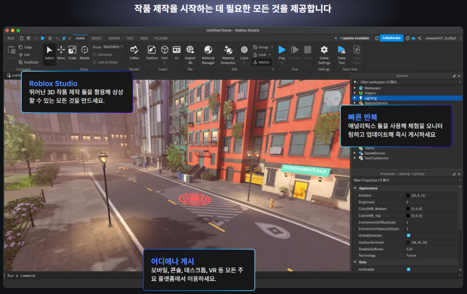Pick the Rotate tool
467x294 pixels.
click(x=84, y=53)
